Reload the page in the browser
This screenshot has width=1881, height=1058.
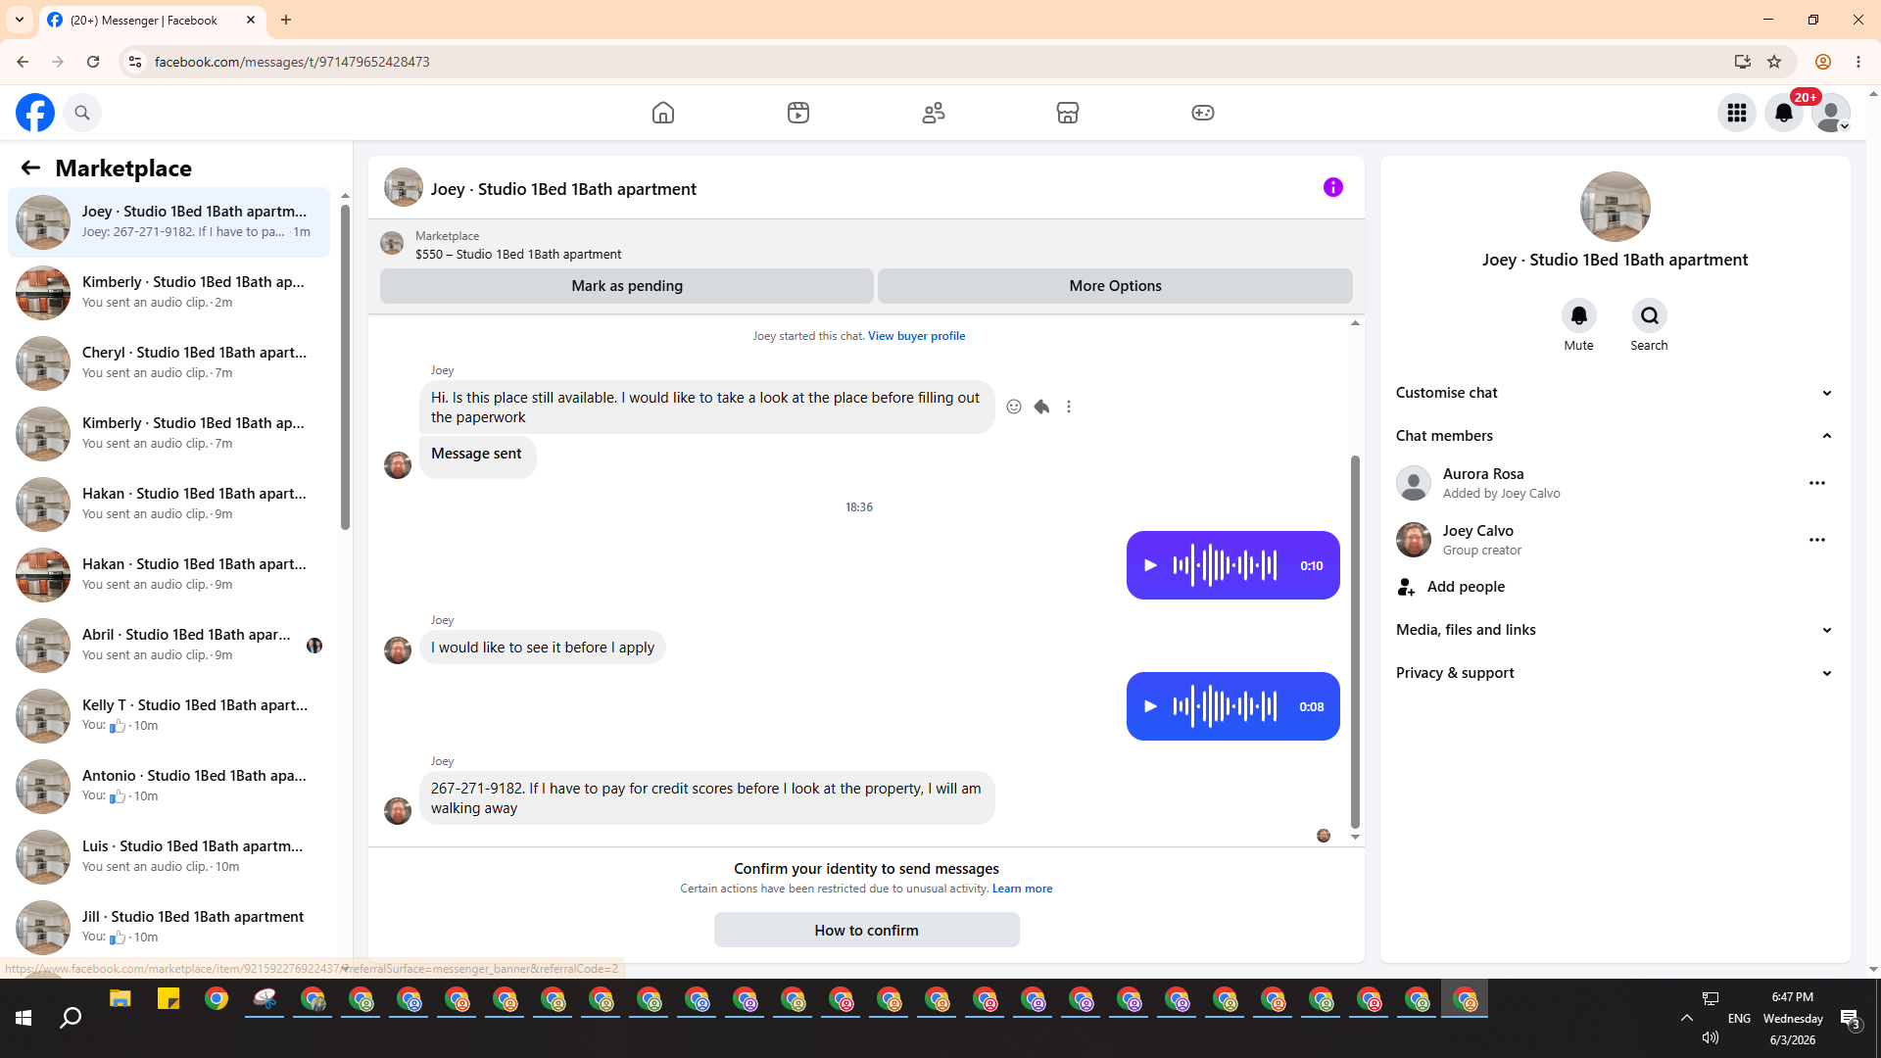coord(93,62)
